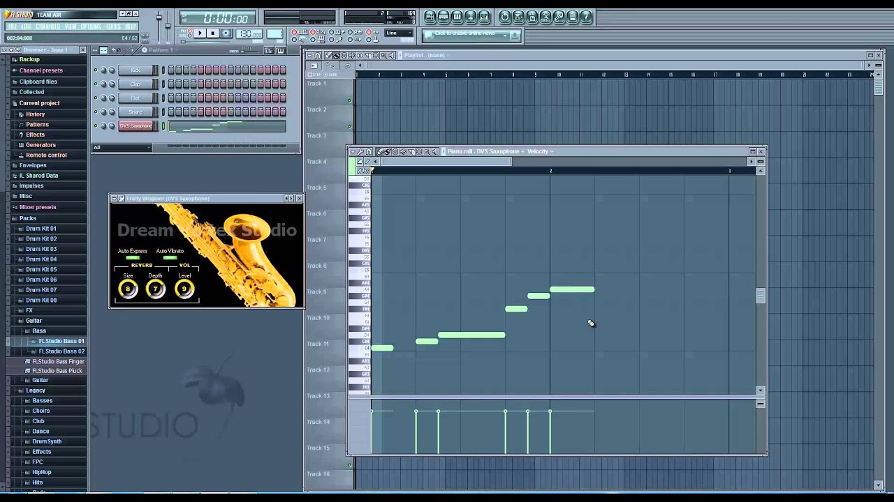The width and height of the screenshot is (894, 502).
Task: Open the playlist window icon in top toolbar
Action: [430, 17]
